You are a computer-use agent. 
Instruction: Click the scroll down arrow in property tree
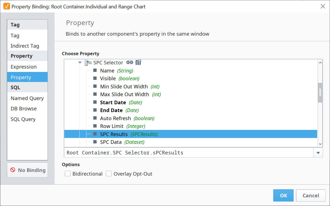coord(320,144)
